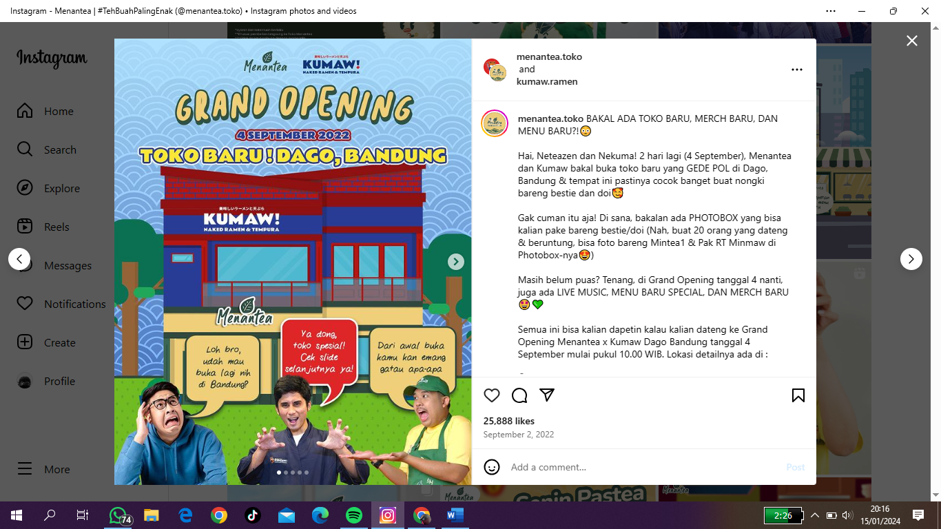The image size is (941, 529).
Task: Open the menantea.toko profile link in the header
Action: pyautogui.click(x=549, y=57)
